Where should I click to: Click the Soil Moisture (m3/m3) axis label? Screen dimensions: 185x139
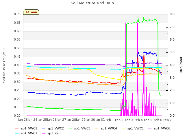click(4, 65)
